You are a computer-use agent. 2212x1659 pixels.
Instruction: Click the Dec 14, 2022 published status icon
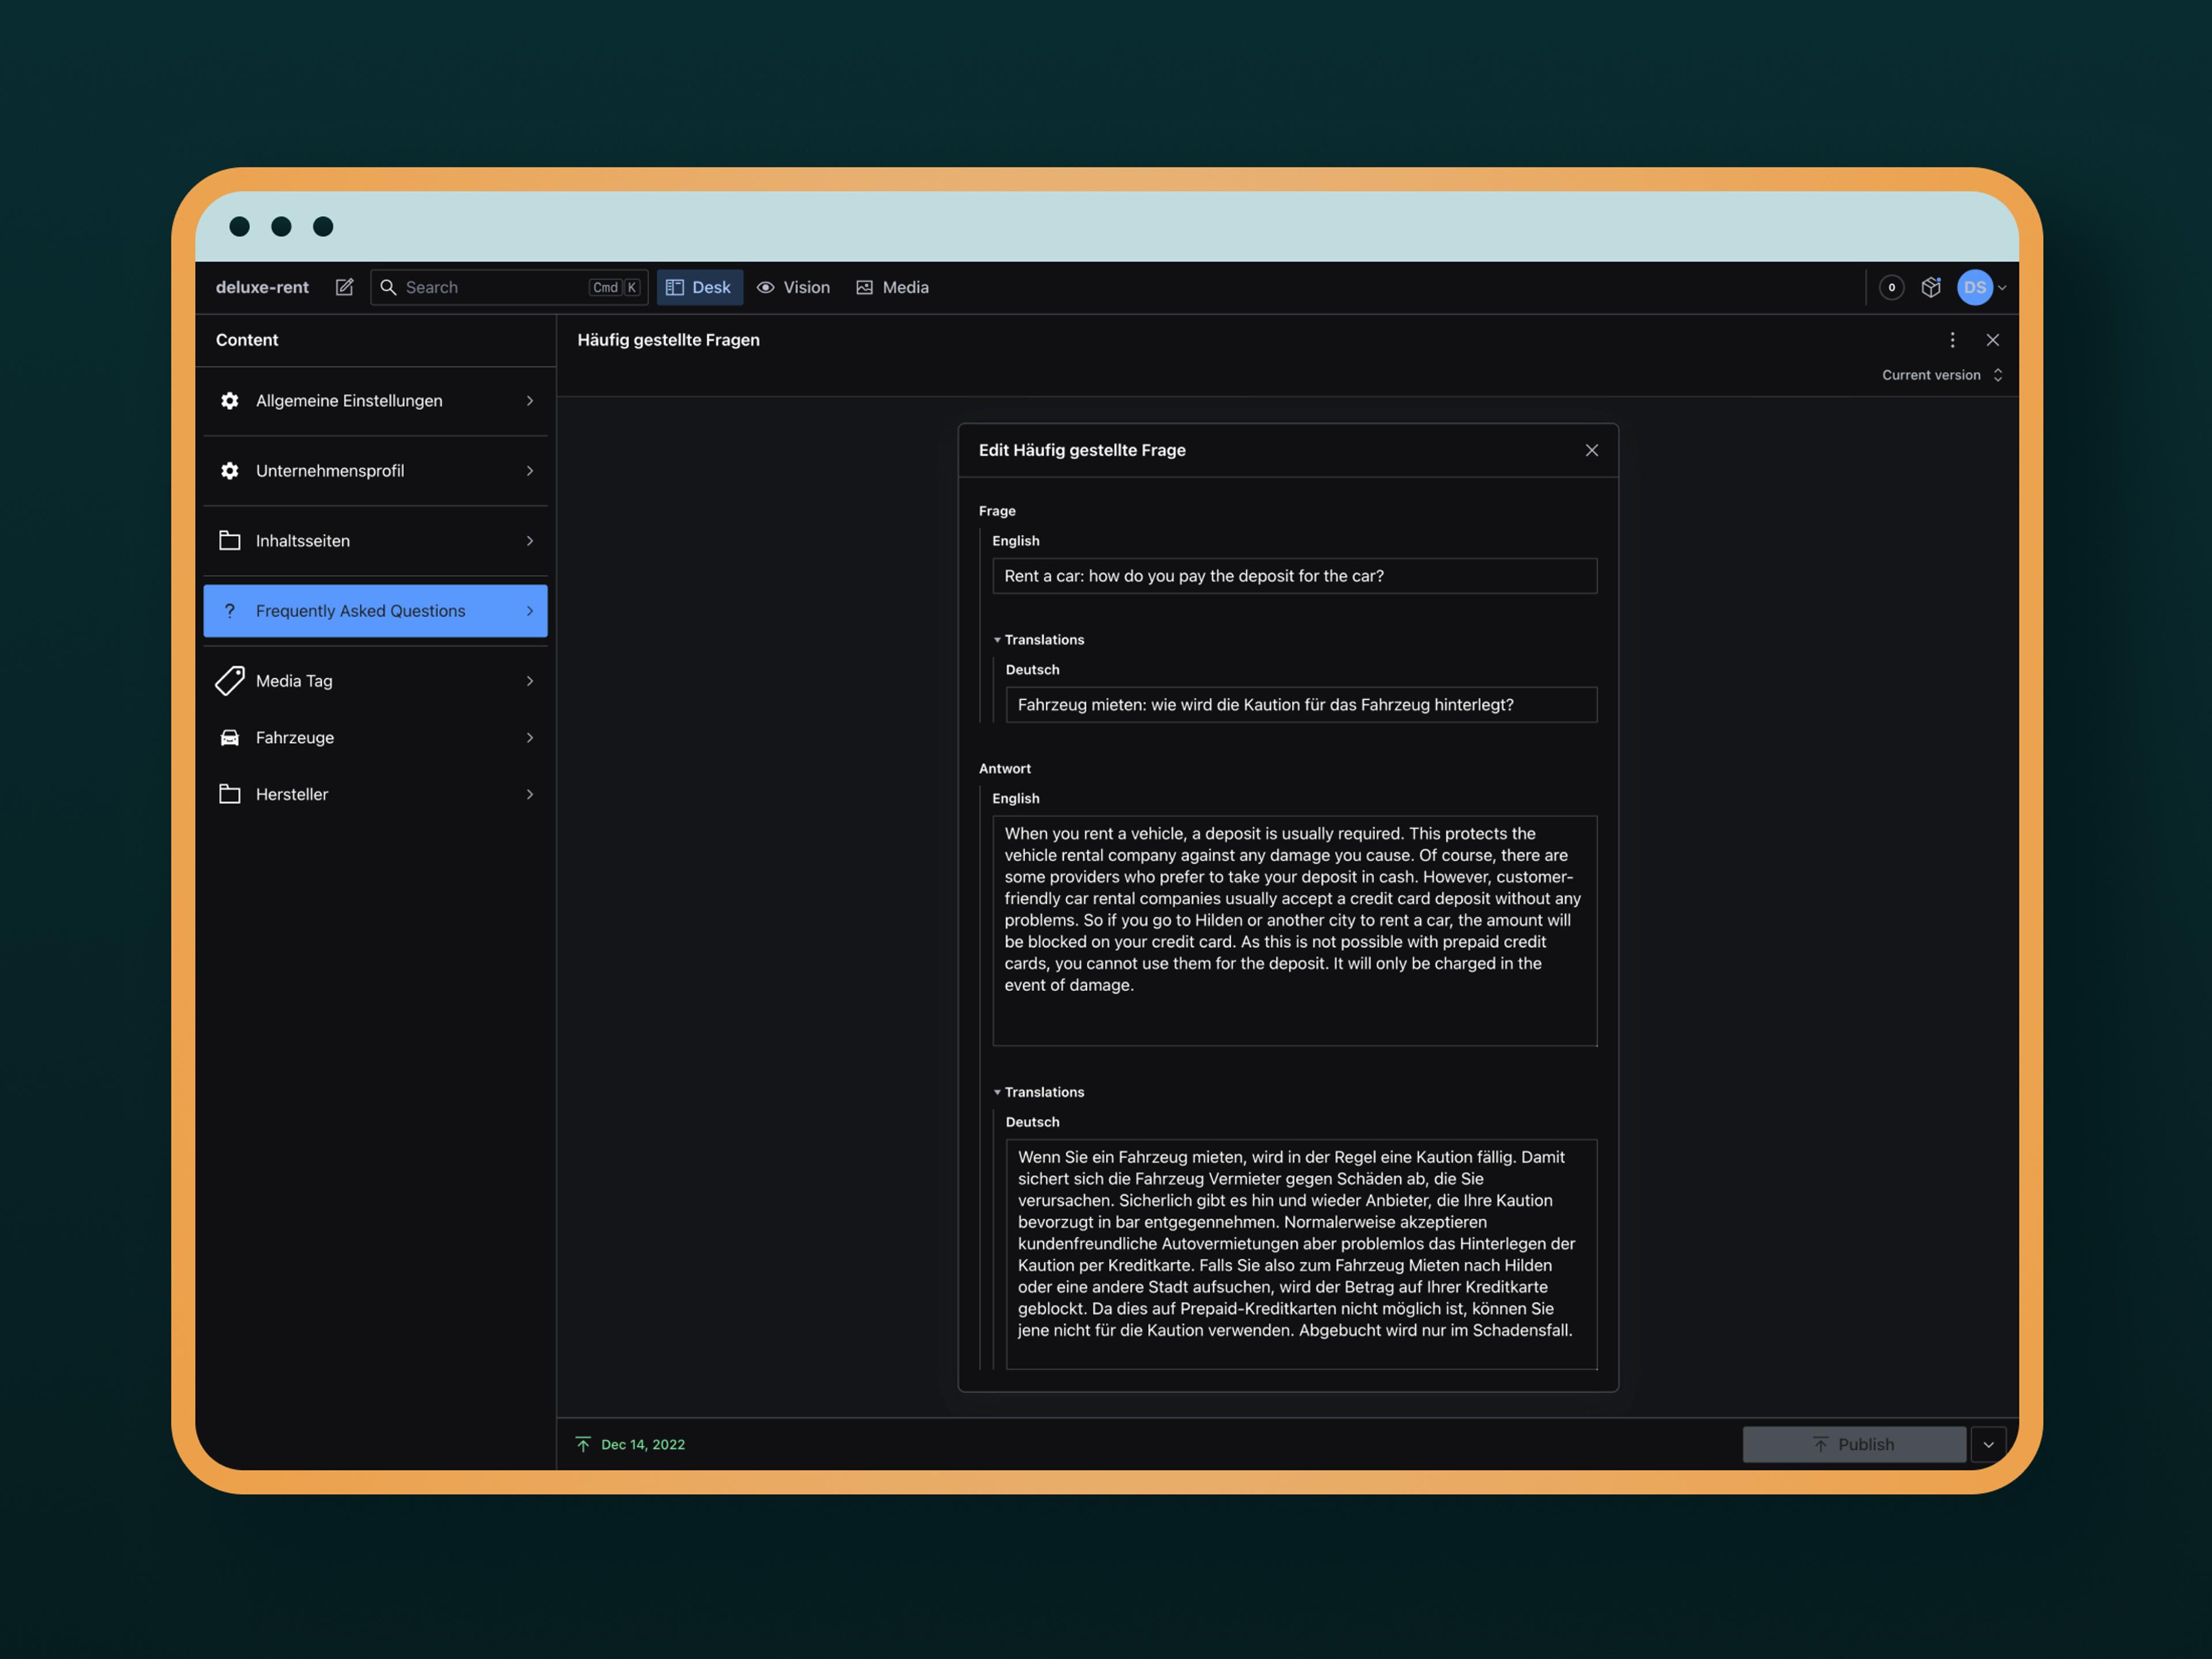(584, 1444)
